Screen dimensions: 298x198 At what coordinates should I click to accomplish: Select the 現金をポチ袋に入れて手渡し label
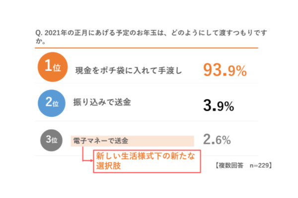129,70
